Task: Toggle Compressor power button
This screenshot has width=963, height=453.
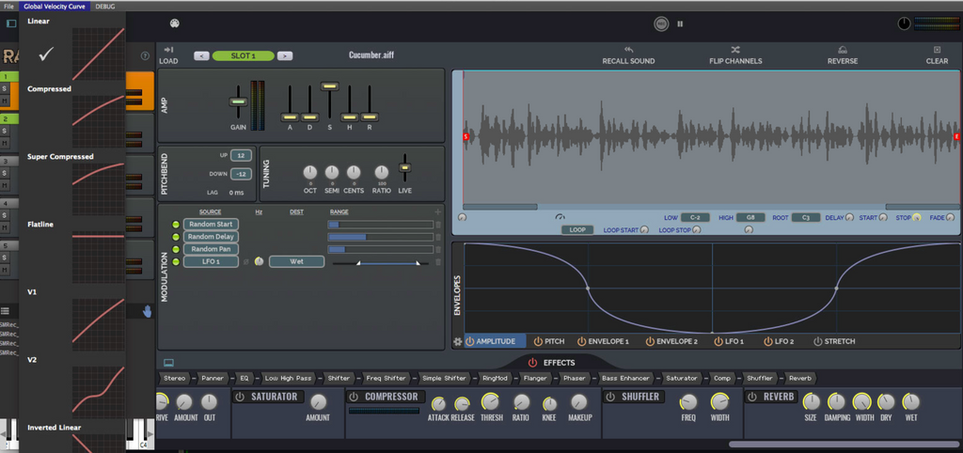Action: pos(354,397)
